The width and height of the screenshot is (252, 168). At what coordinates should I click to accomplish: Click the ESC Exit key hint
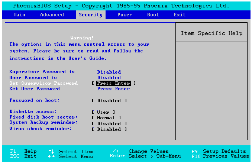point(23,156)
